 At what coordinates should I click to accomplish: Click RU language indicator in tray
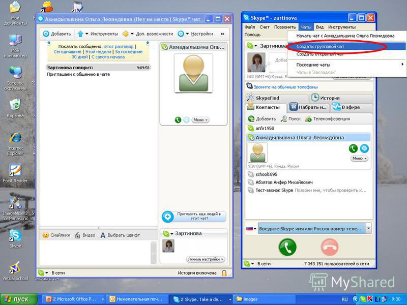click(344, 299)
